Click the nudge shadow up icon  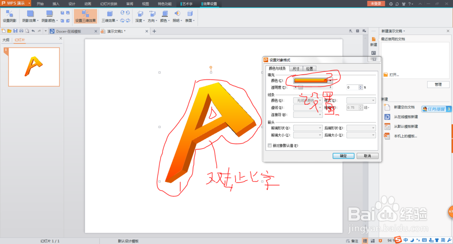62,13
